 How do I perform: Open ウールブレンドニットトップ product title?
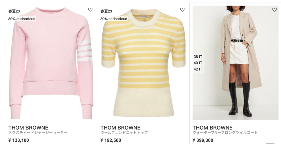124,133
